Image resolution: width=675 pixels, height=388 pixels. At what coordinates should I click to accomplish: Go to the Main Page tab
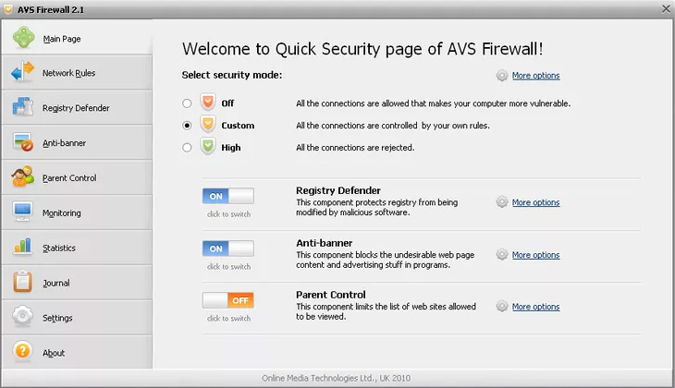(x=77, y=38)
